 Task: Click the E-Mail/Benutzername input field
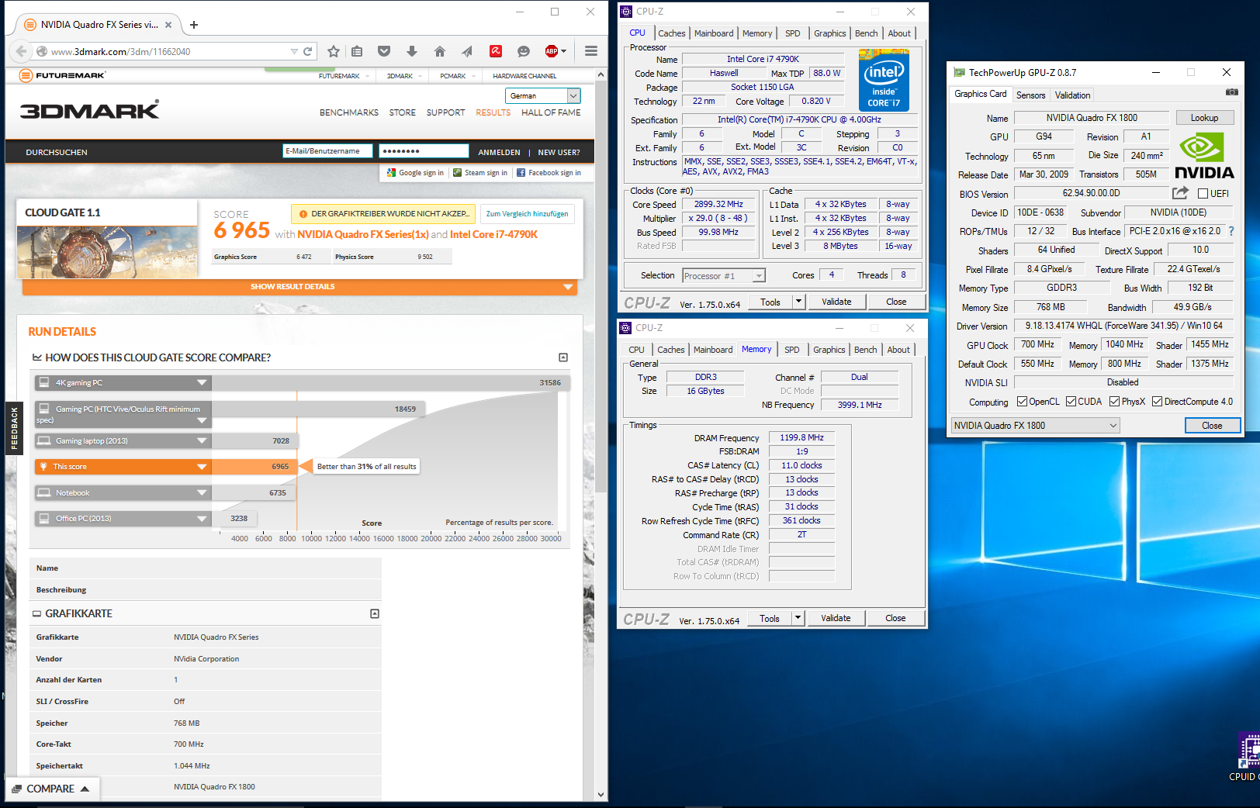pos(327,151)
